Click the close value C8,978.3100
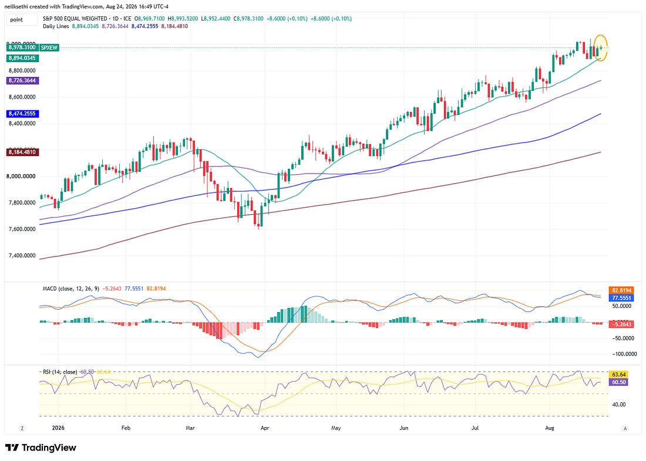This screenshot has width=646, height=461. coord(248,19)
